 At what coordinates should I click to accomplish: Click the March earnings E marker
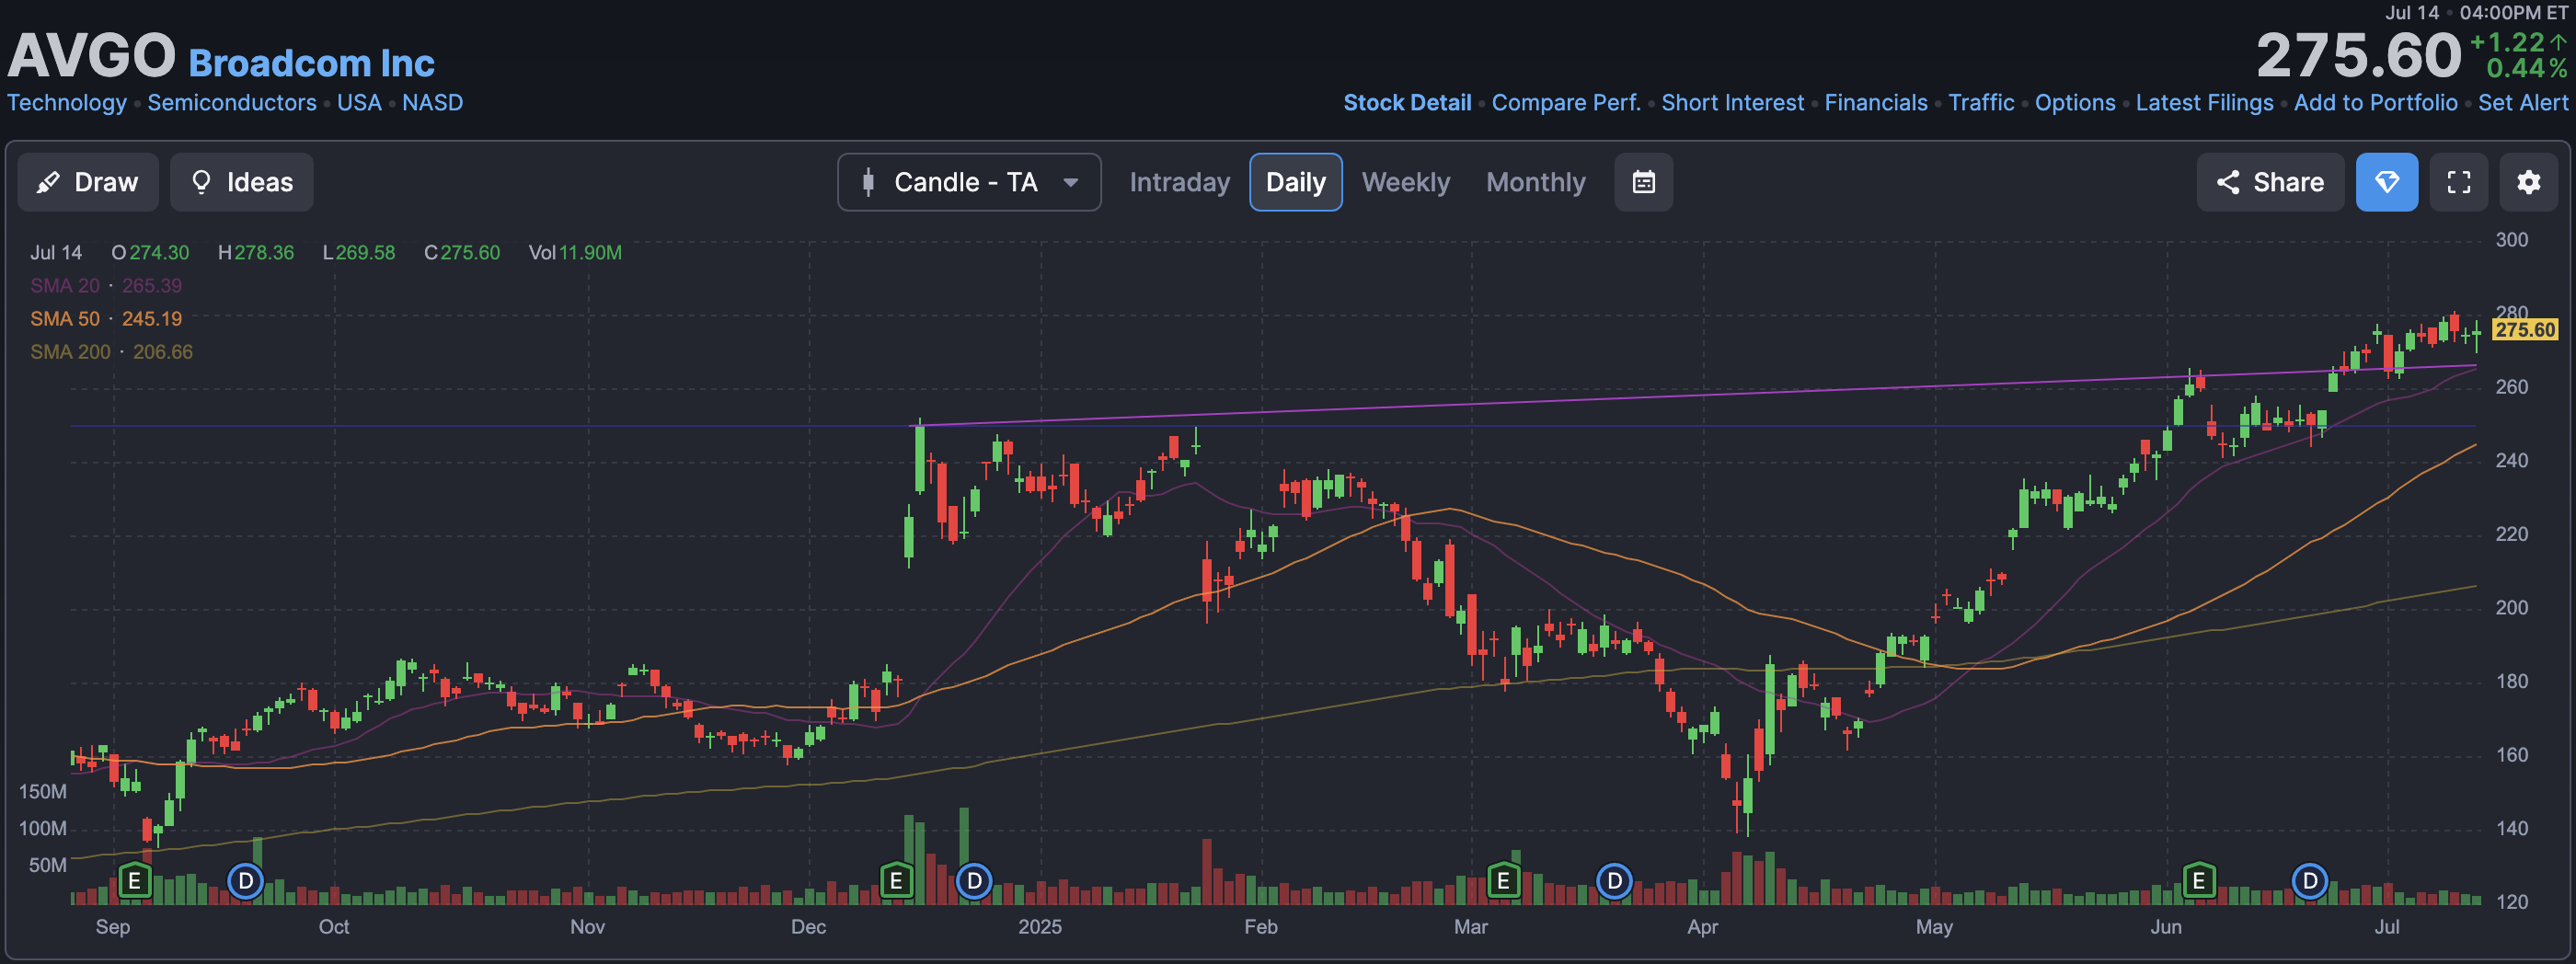click(1503, 881)
